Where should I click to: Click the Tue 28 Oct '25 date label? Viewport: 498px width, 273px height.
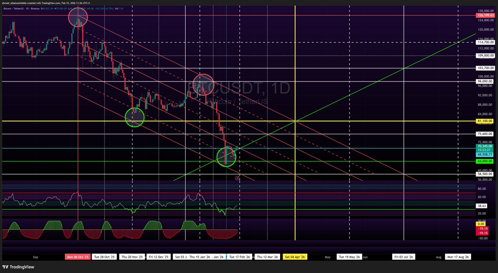click(x=104, y=257)
